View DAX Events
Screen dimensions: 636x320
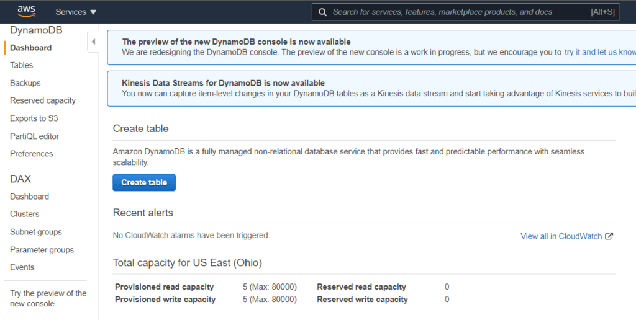(22, 267)
